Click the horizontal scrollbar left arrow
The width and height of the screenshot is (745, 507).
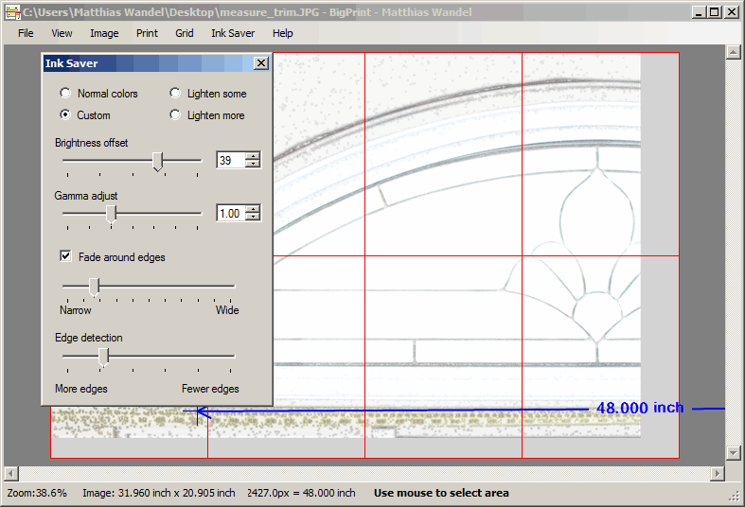tap(10, 472)
